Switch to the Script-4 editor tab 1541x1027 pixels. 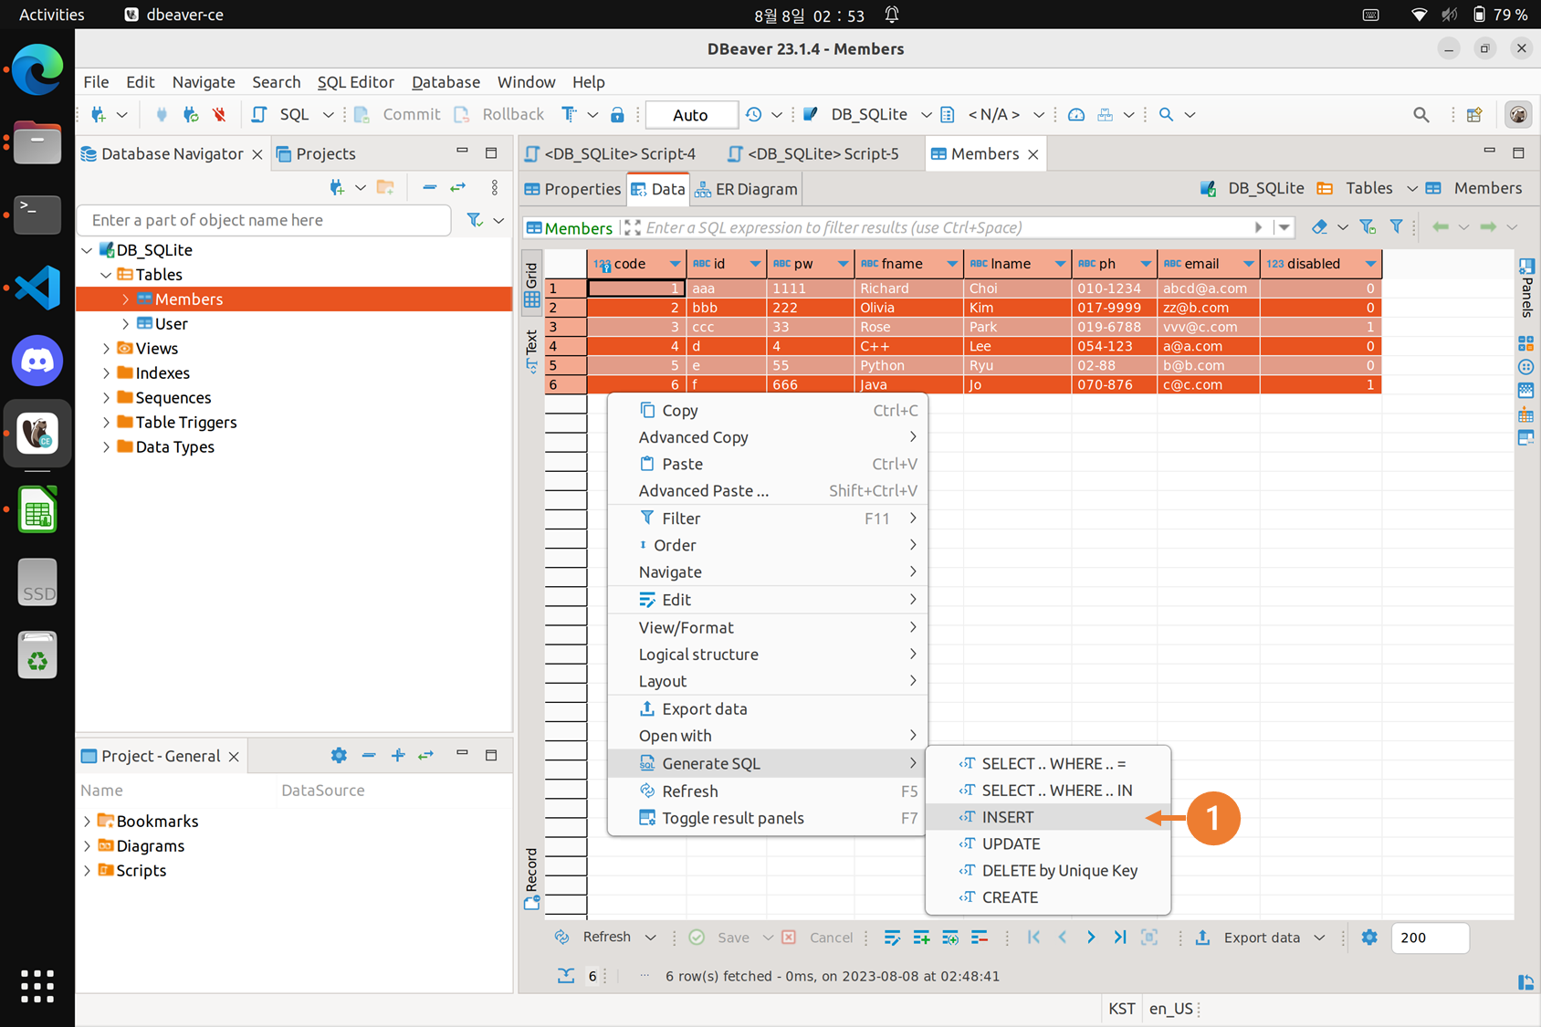(611, 153)
